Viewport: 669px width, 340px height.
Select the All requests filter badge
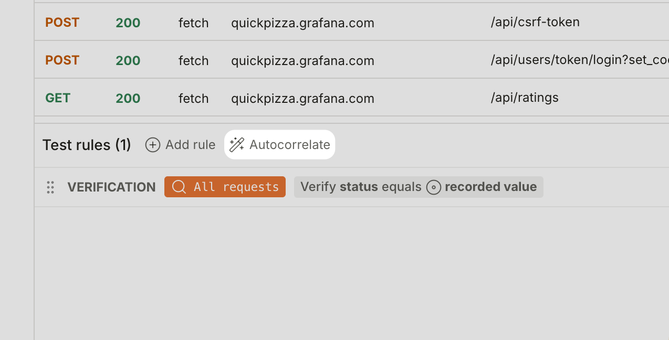225,187
